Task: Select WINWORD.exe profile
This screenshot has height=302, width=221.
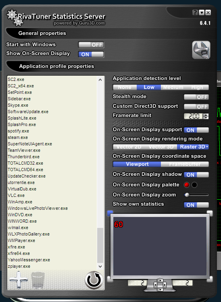Action: (x=22, y=221)
